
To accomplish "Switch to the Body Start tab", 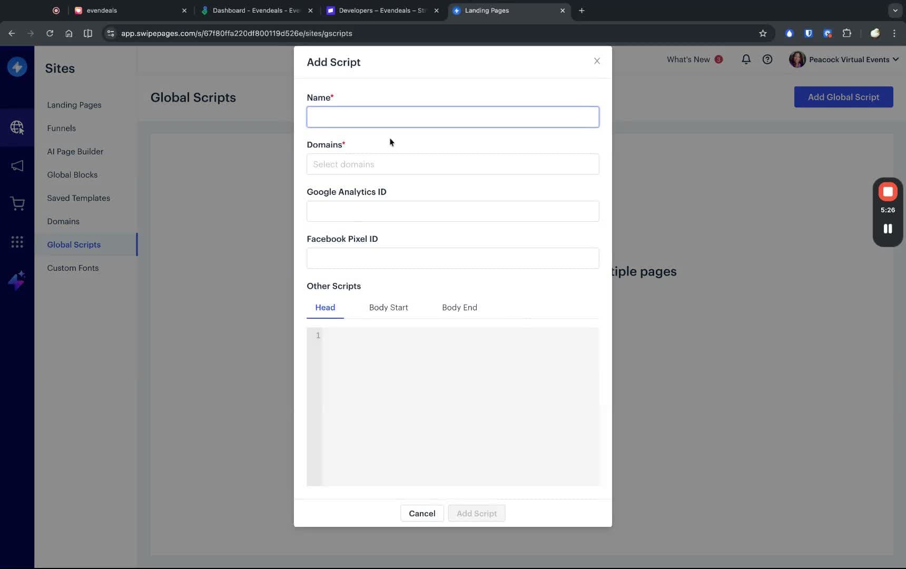I will pos(389,308).
